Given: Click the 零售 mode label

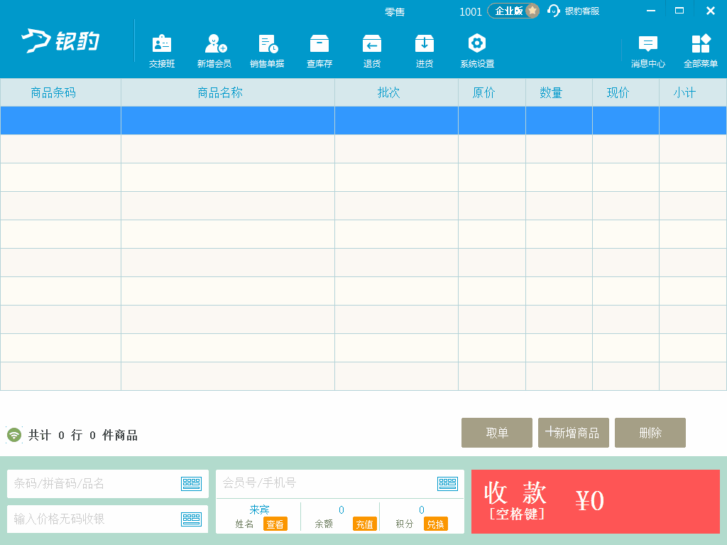Looking at the screenshot, I should 395,11.
